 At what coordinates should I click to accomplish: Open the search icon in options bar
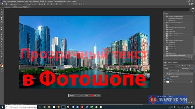coord(189,4)
